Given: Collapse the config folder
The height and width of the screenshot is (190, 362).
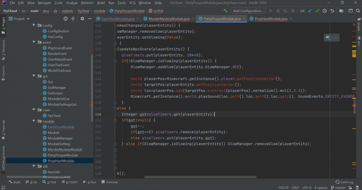Looking at the screenshot, I should pos(34,25).
